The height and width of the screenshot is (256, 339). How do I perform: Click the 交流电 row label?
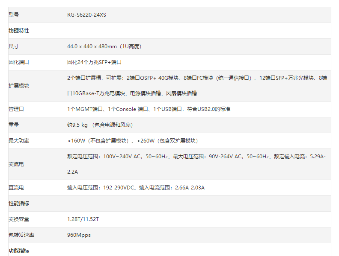point(16,164)
